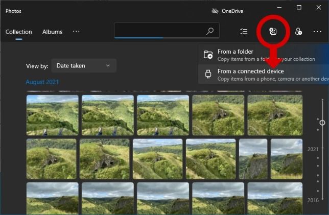The width and height of the screenshot is (329, 215).
Task: Click the OneDrive cloud status icon
Action: 215,11
